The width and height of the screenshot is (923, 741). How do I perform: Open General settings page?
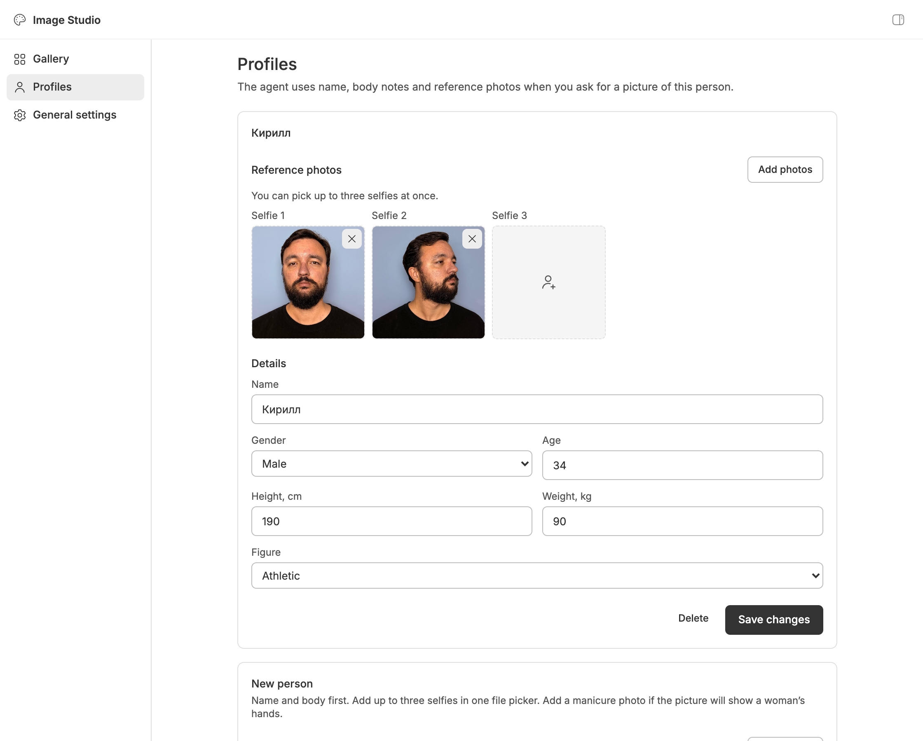pos(75,115)
